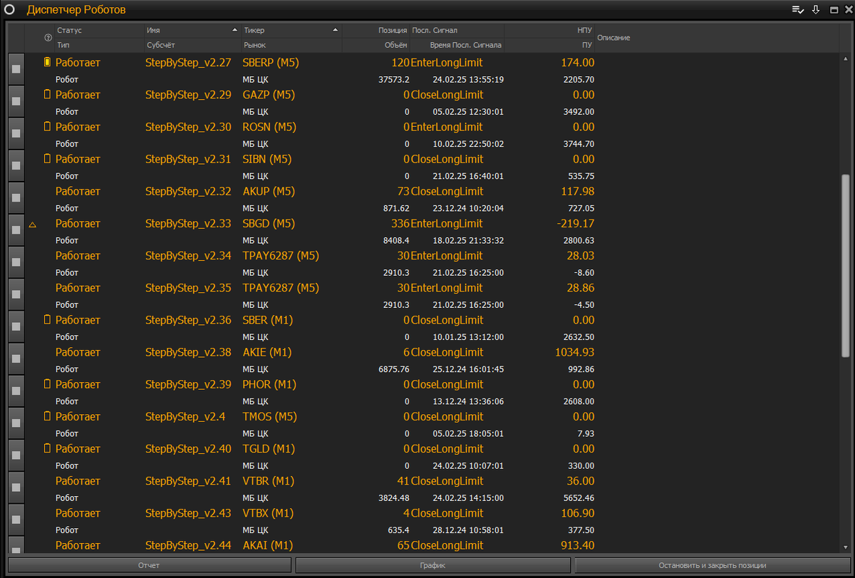This screenshot has width=855, height=578.
Task: Select the TGLD (M1) ticker cell
Action: 269,449
